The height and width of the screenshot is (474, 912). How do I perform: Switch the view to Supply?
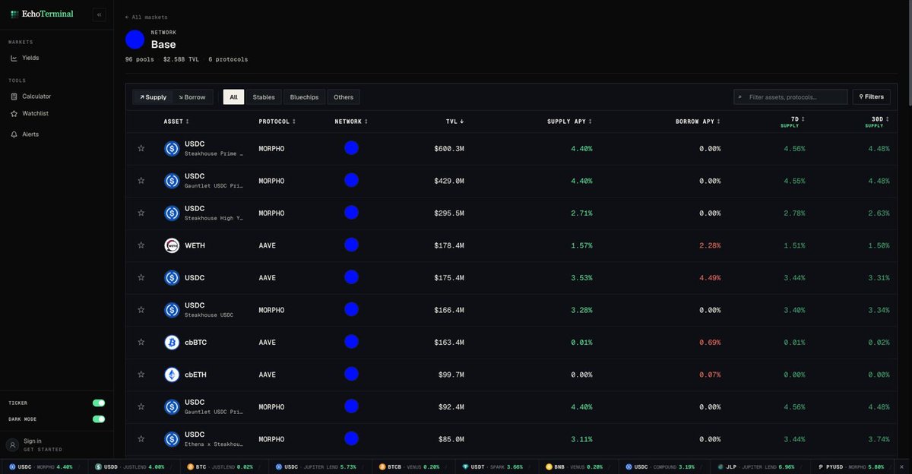point(153,97)
